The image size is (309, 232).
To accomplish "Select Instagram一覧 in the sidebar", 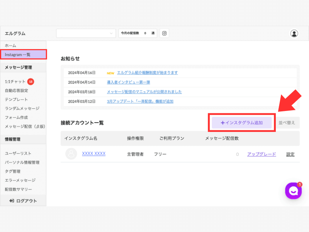I will (x=24, y=55).
